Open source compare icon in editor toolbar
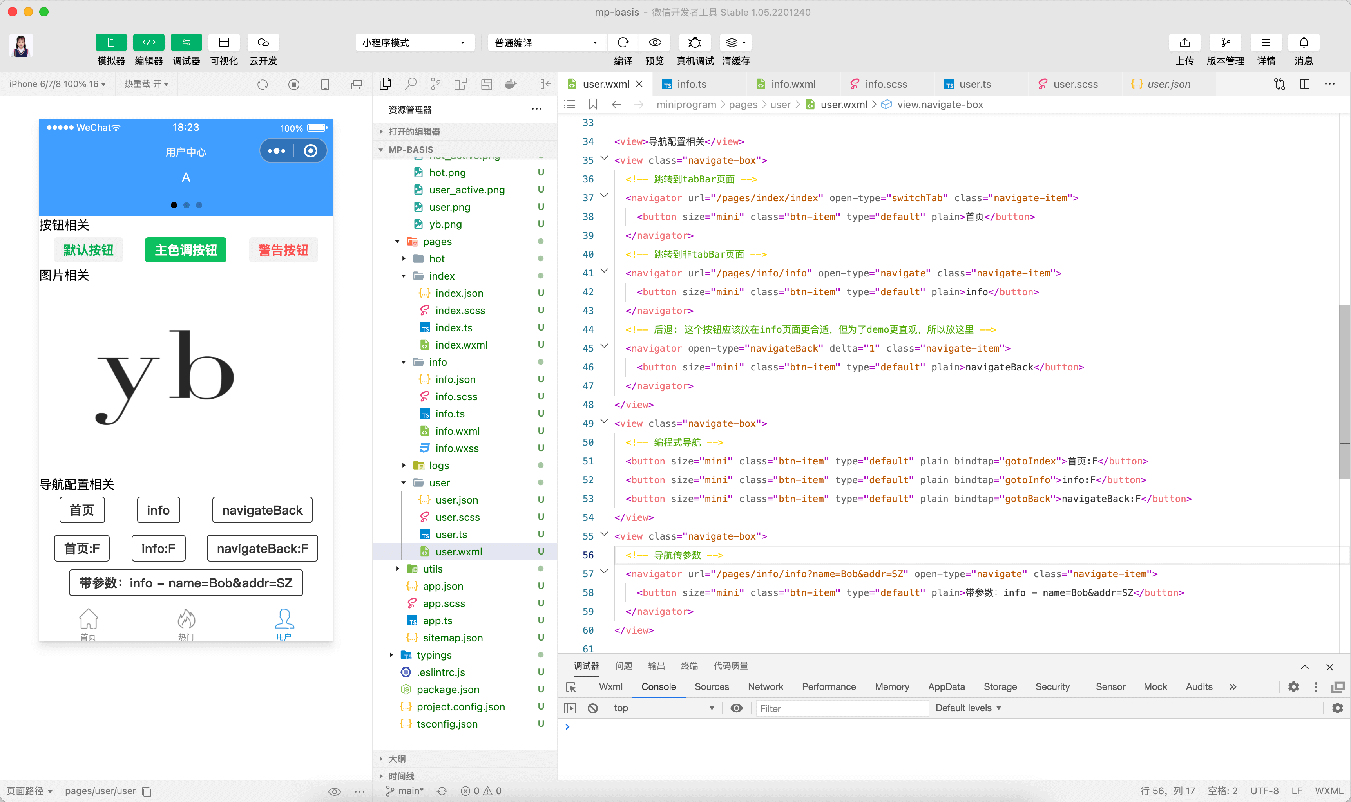 point(1279,84)
